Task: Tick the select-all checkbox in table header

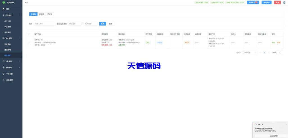Action: point(29,34)
